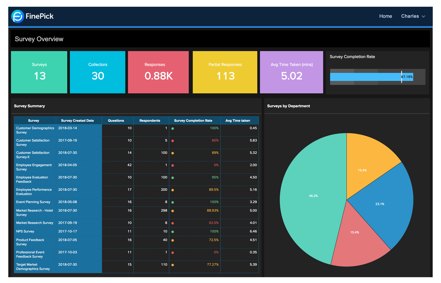
Task: Select the 46.2% teal pie slice
Action: (x=313, y=195)
